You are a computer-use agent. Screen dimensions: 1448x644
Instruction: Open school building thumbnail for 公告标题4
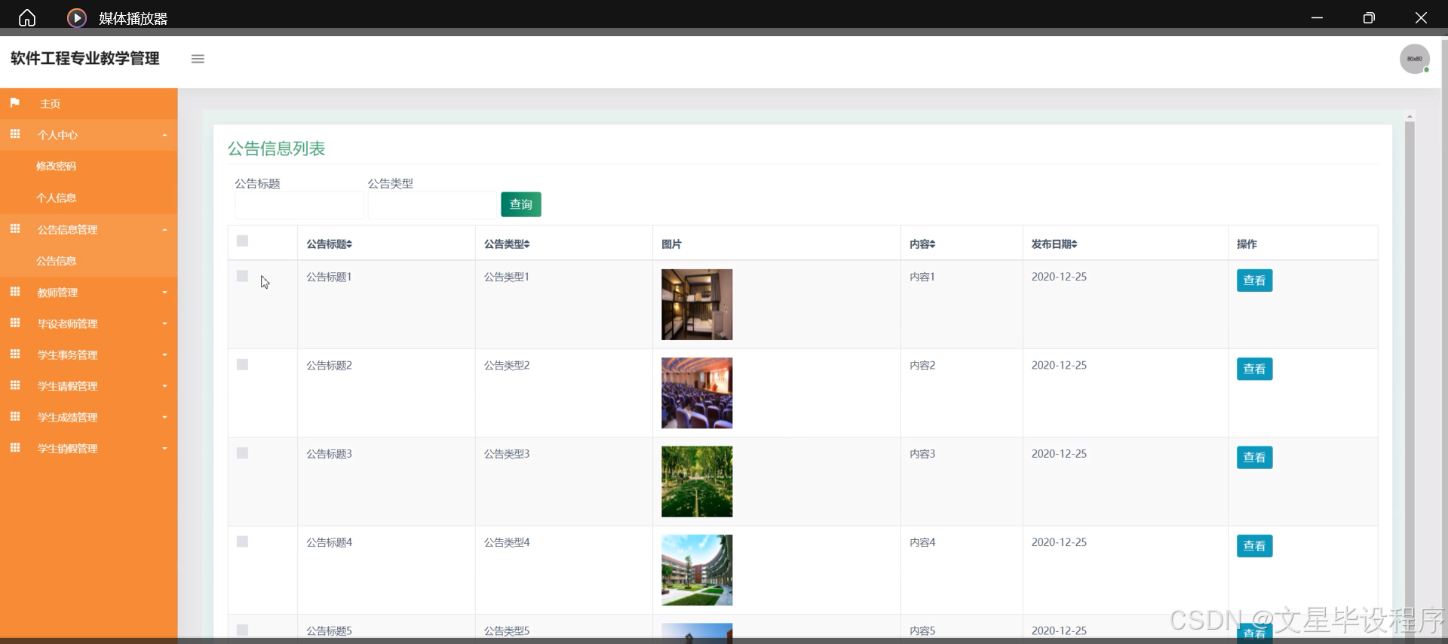click(x=697, y=570)
